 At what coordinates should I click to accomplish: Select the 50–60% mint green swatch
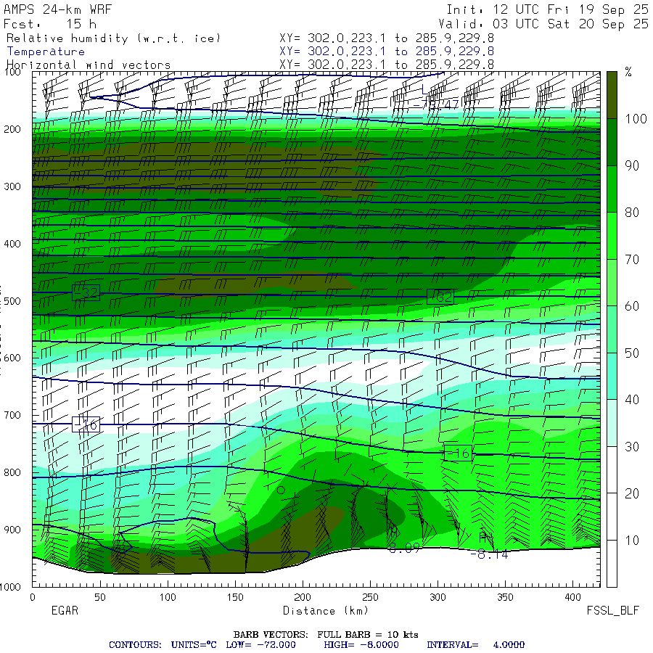612,329
